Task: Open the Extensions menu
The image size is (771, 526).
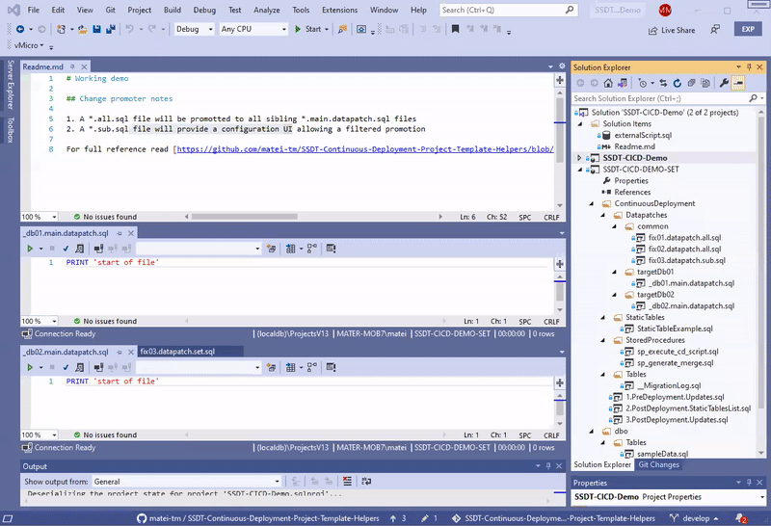Action: tap(340, 10)
